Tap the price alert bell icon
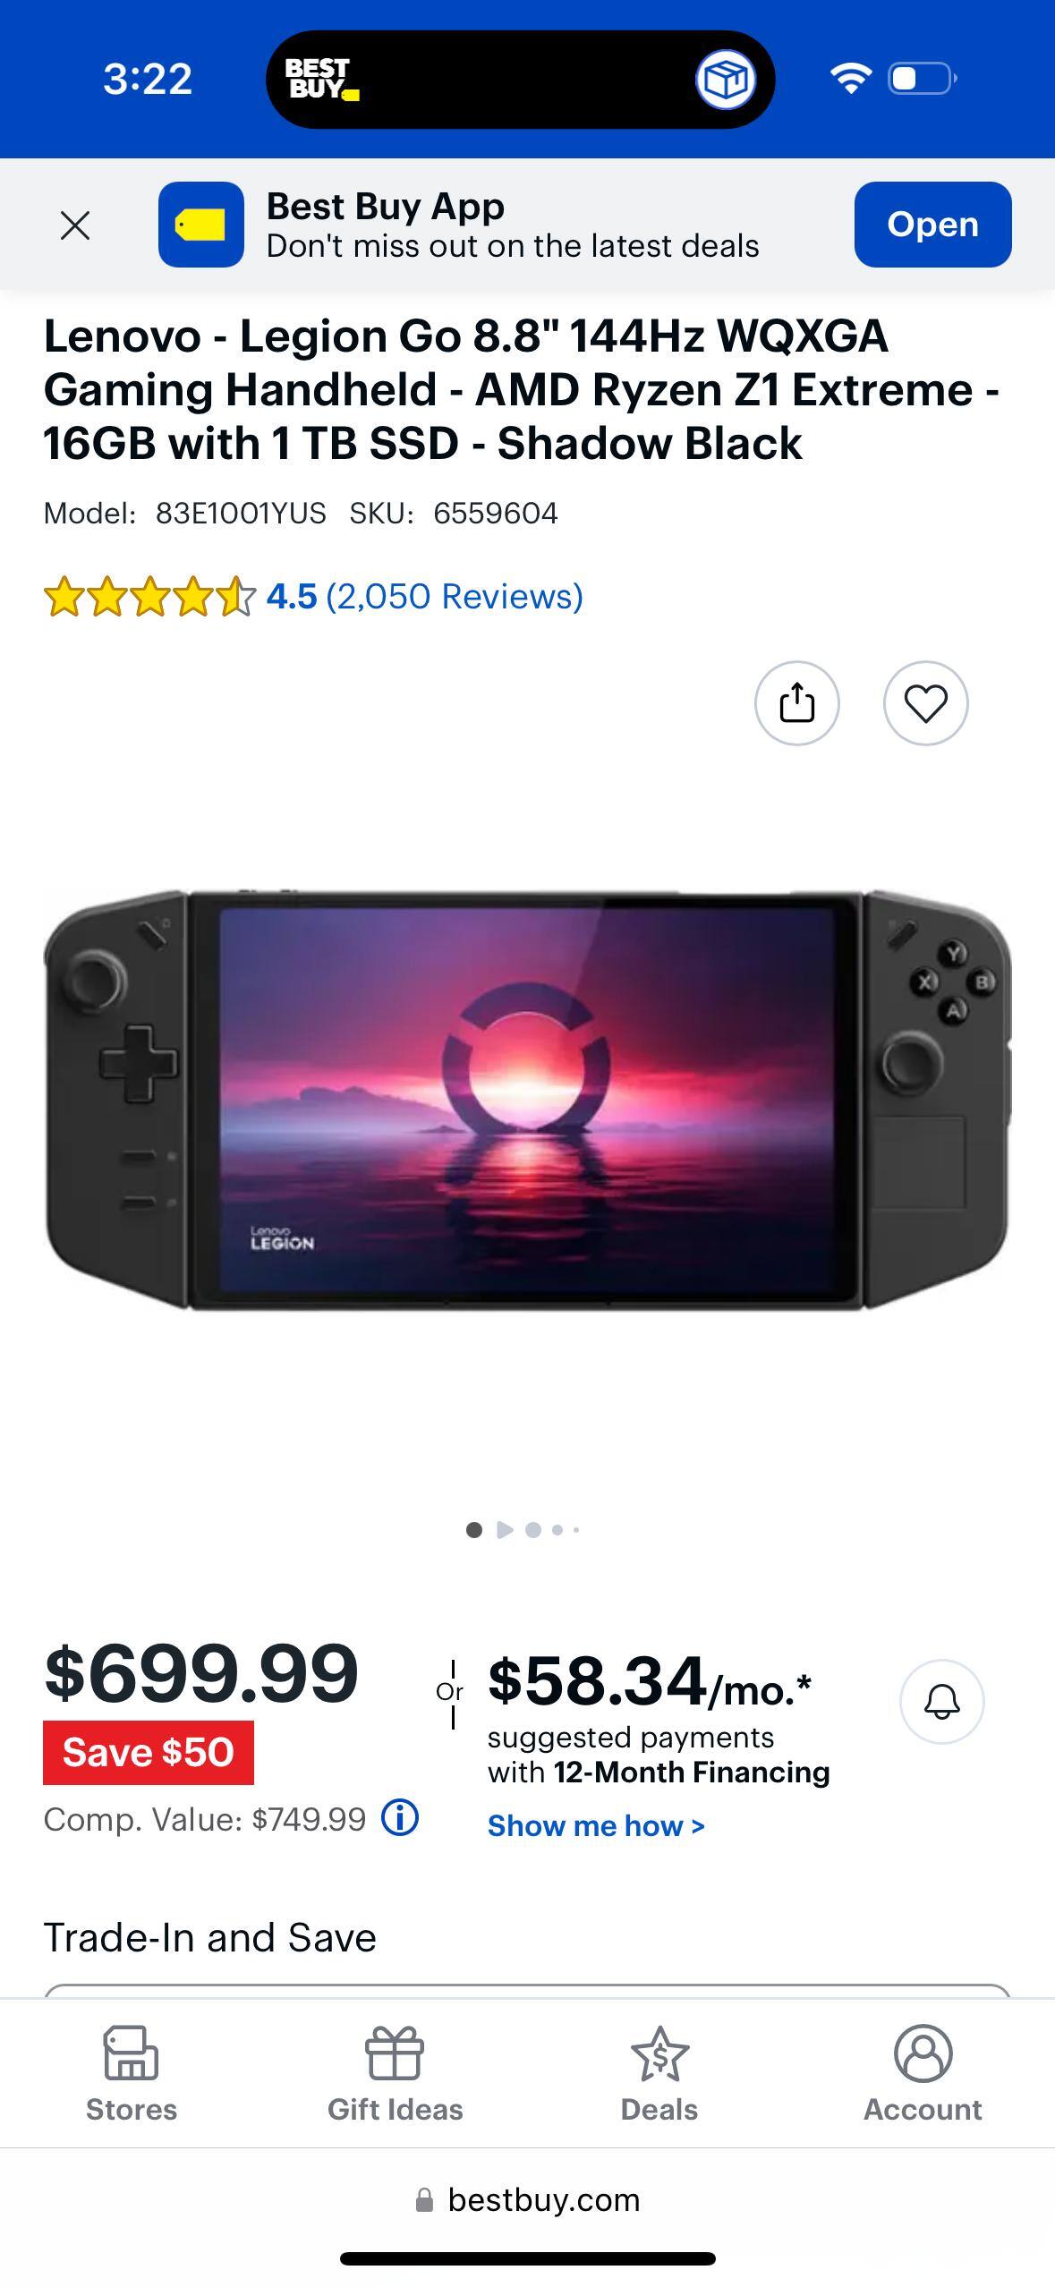This screenshot has width=1055, height=2287. click(941, 1701)
